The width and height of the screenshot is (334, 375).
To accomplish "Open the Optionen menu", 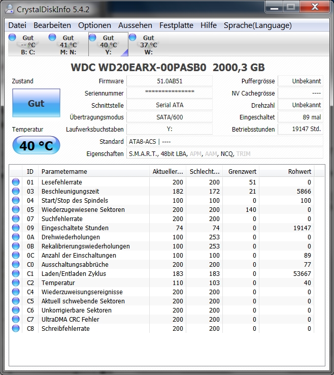I will click(x=94, y=25).
